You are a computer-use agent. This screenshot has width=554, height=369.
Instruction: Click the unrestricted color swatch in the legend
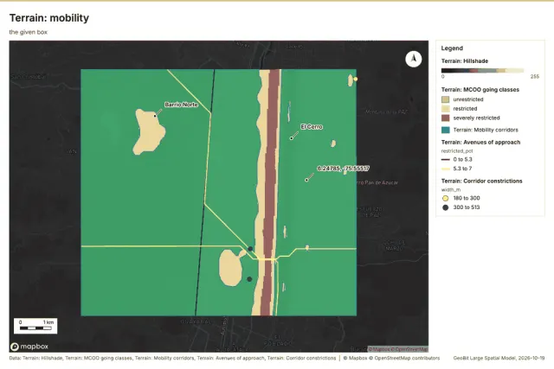[446, 99]
